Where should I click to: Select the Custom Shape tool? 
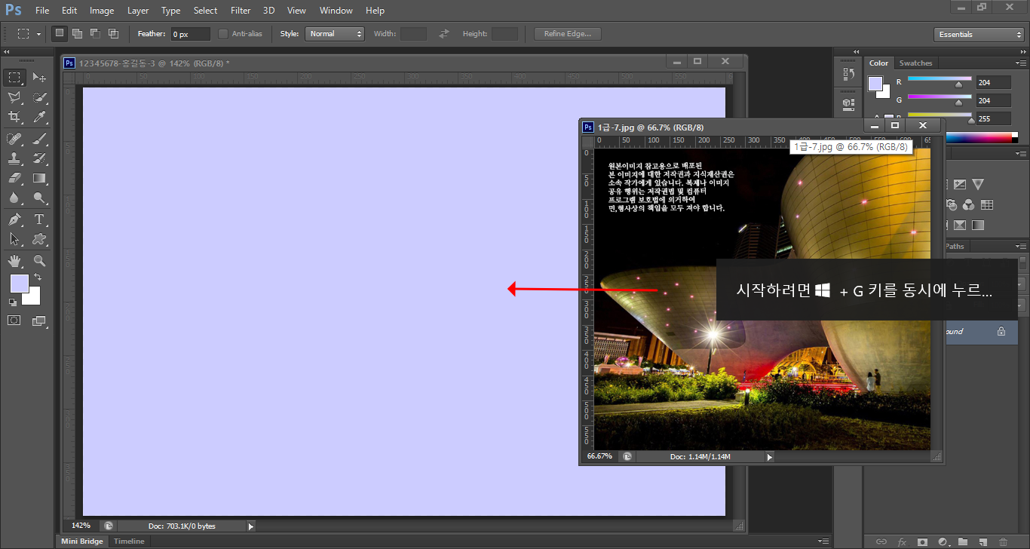point(39,239)
